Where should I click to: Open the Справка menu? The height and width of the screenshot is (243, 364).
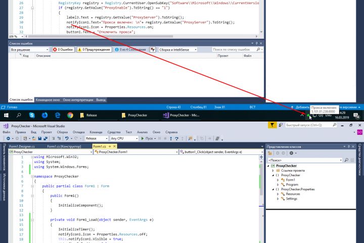[171, 132]
